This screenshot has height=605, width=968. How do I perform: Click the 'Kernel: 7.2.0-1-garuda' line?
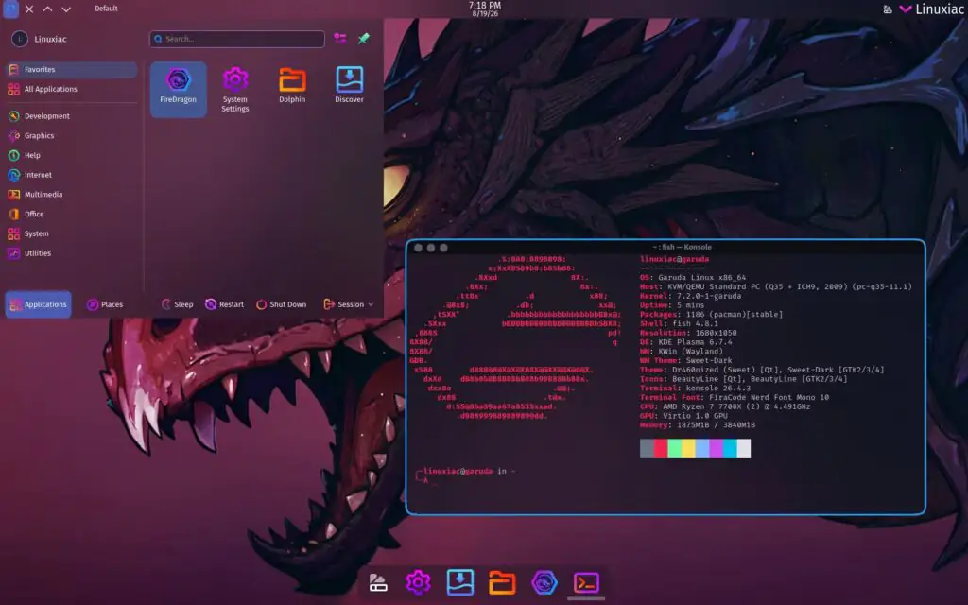click(690, 296)
